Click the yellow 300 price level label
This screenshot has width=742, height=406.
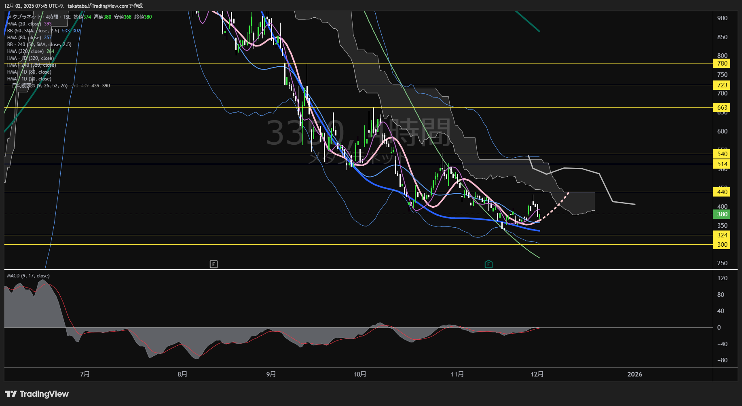point(722,245)
